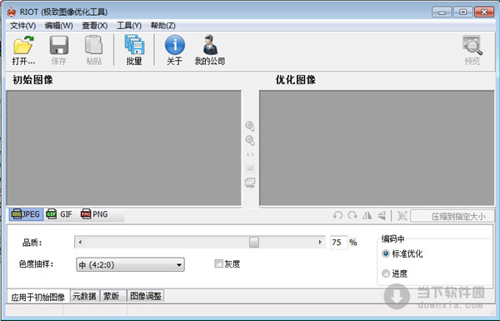
Task: Click the quality slider left arrow
Action: click(80, 242)
